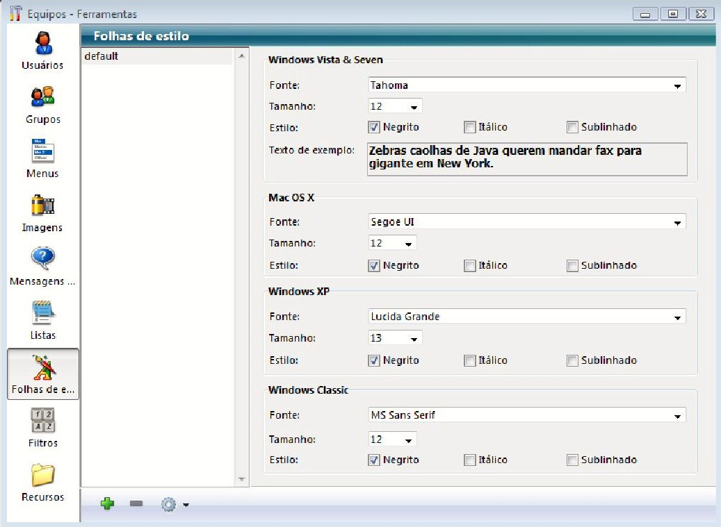The width and height of the screenshot is (721, 527).
Task: Click the list scrollbar down arrow
Action: click(242, 479)
